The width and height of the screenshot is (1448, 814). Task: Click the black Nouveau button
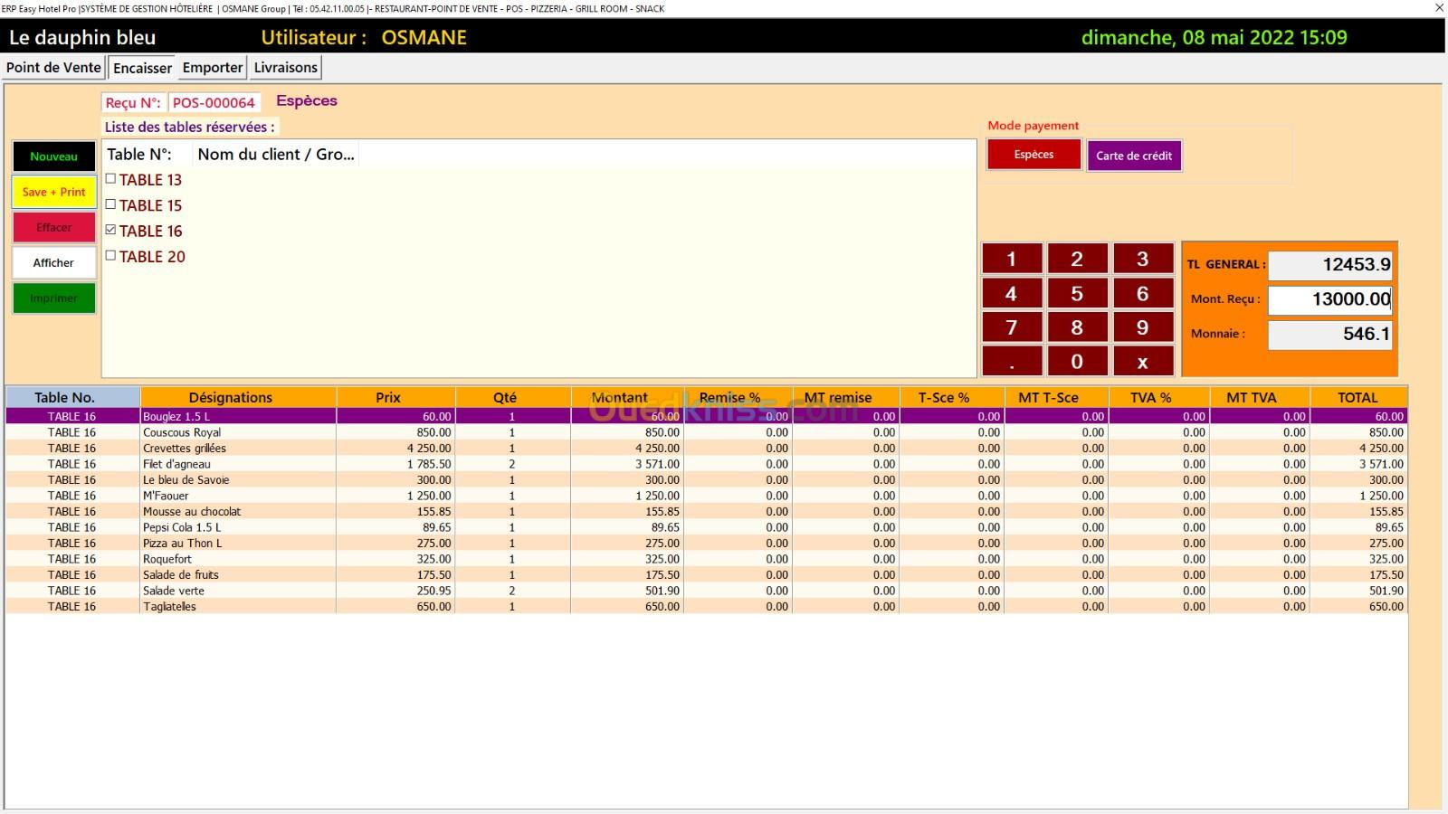point(53,156)
